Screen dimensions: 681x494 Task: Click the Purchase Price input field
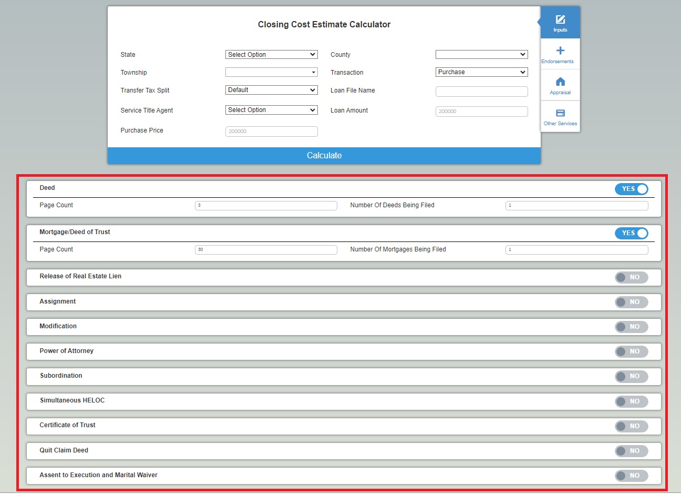[271, 132]
